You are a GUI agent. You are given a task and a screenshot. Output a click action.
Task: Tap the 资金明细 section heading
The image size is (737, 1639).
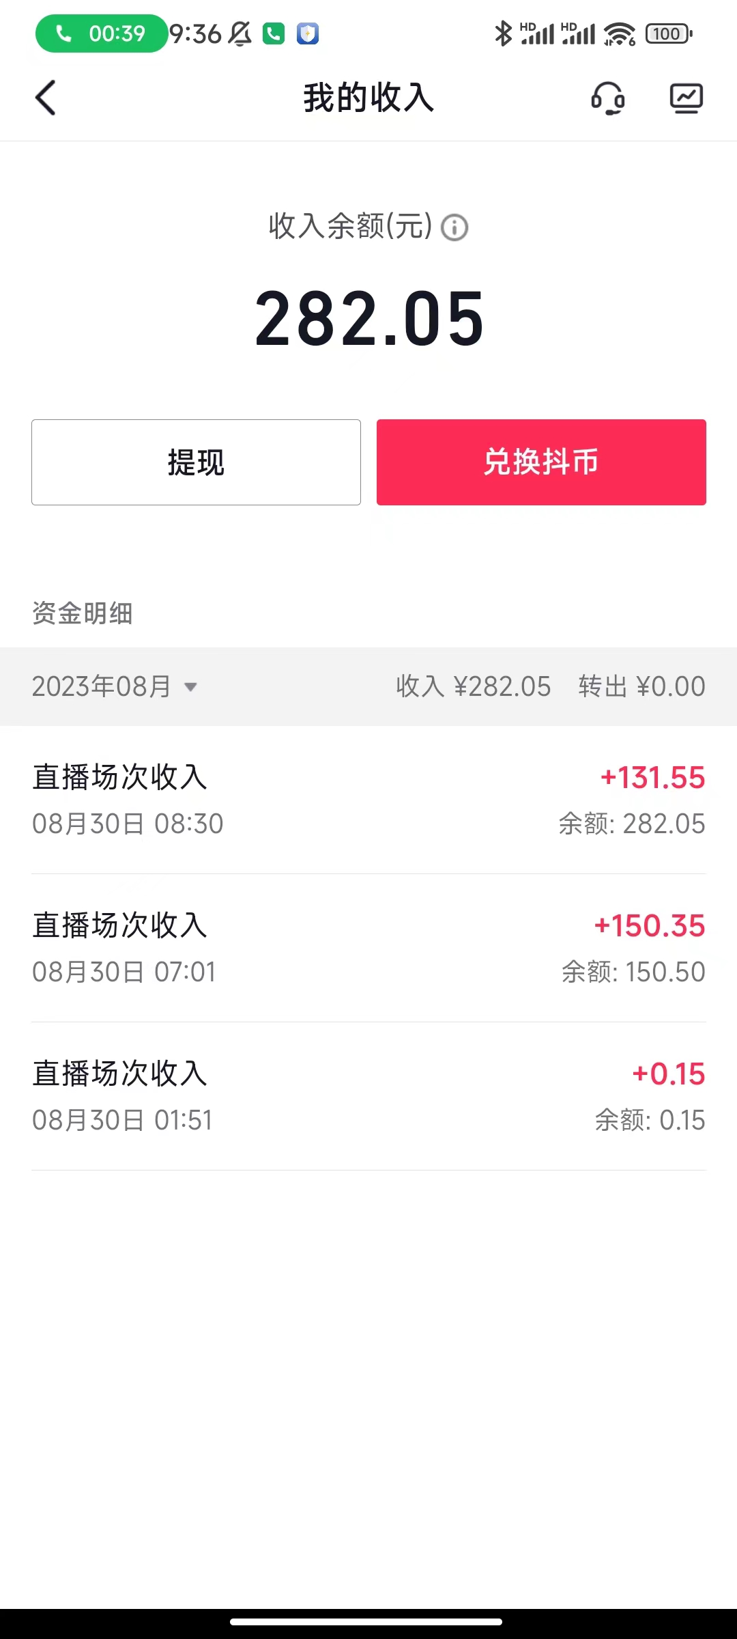pyautogui.click(x=83, y=613)
